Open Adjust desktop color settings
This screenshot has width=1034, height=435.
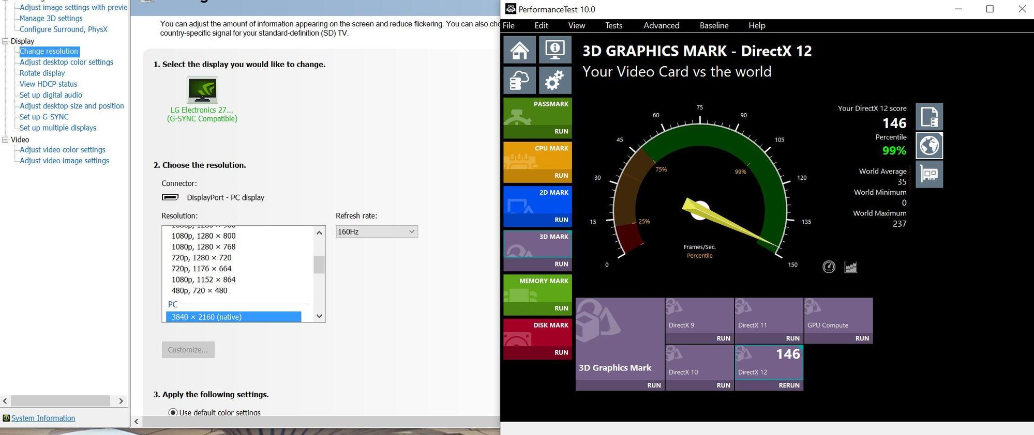coord(66,62)
